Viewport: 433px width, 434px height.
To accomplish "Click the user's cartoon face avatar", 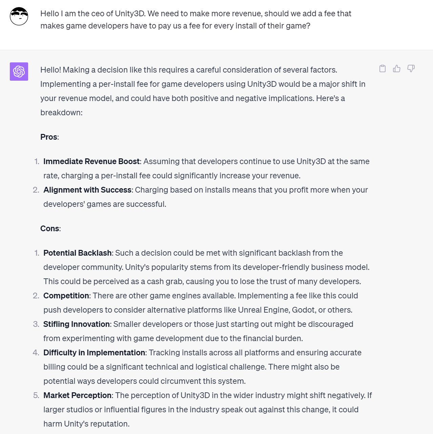I will pos(19,16).
